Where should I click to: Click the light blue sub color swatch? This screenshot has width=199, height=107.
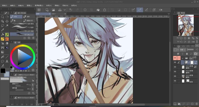(x=7, y=74)
